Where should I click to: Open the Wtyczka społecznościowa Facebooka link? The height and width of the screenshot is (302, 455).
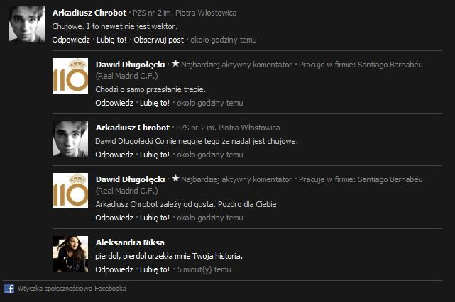[x=72, y=289]
